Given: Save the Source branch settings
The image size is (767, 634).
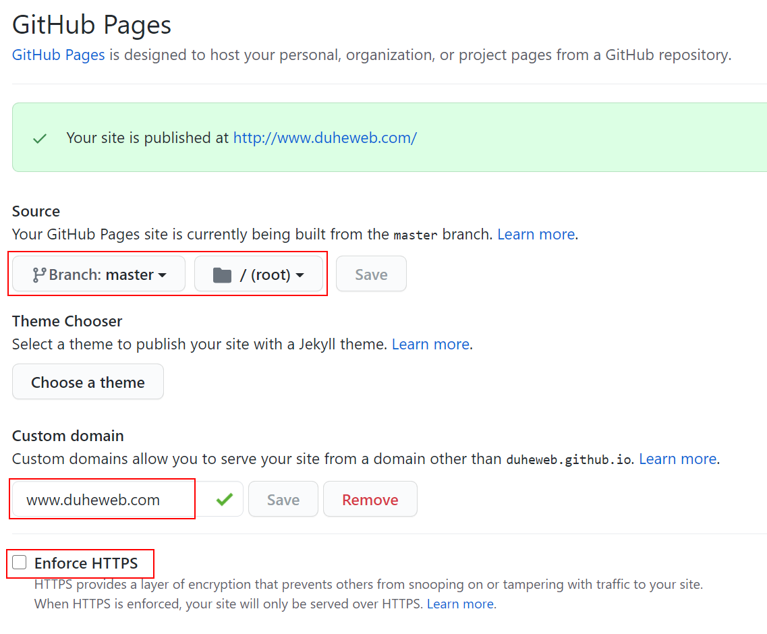Looking at the screenshot, I should (x=371, y=274).
